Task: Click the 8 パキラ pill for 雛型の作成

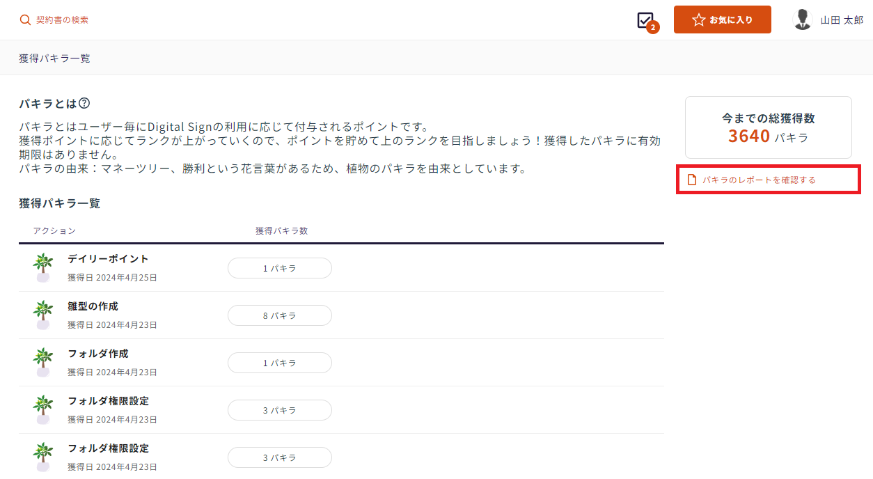Action: (280, 315)
